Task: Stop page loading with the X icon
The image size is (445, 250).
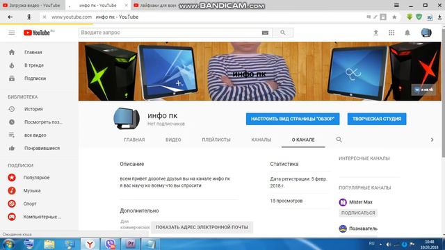Action: 44,17
